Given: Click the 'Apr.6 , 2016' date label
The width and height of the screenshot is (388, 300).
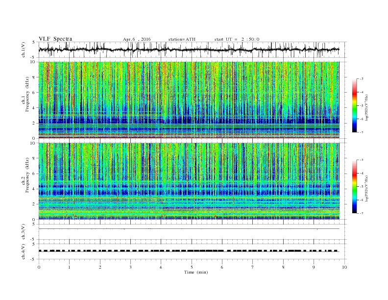Looking at the screenshot, I should 137,39.
